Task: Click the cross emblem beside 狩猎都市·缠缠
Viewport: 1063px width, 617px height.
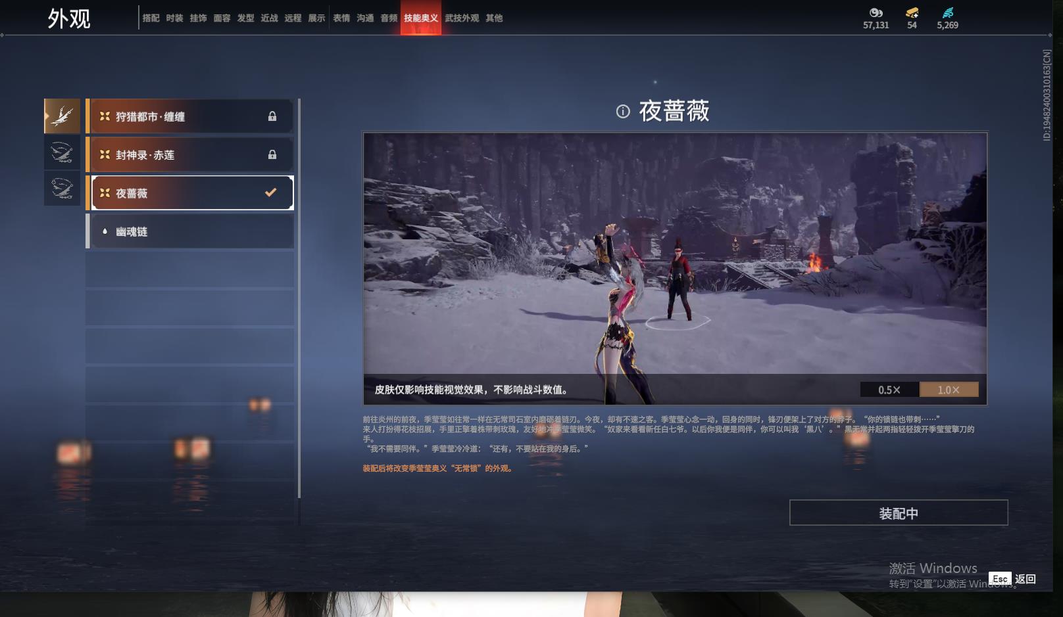Action: click(105, 116)
